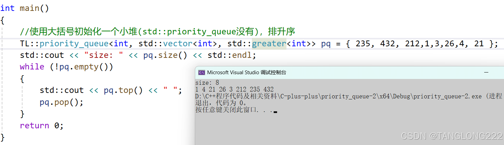This screenshot has width=504, height=145.
Task: Click the initializer list '{ 235, 432, 212,1,3,26,4, 21 }'
Action: pyautogui.click(x=422, y=44)
